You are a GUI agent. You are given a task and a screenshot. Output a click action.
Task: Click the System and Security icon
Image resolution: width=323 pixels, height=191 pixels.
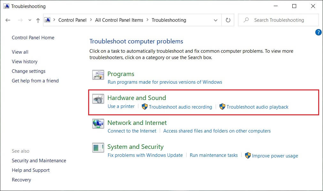tap(98, 148)
